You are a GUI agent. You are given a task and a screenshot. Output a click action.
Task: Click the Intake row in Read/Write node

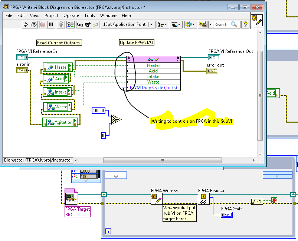point(153,77)
